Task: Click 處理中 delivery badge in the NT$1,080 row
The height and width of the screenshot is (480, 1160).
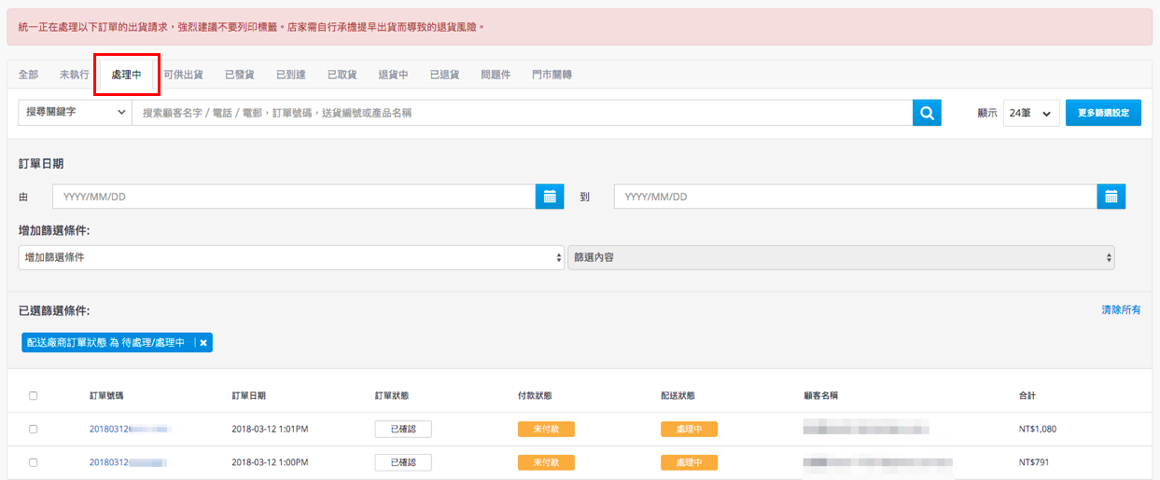Action: coord(689,430)
